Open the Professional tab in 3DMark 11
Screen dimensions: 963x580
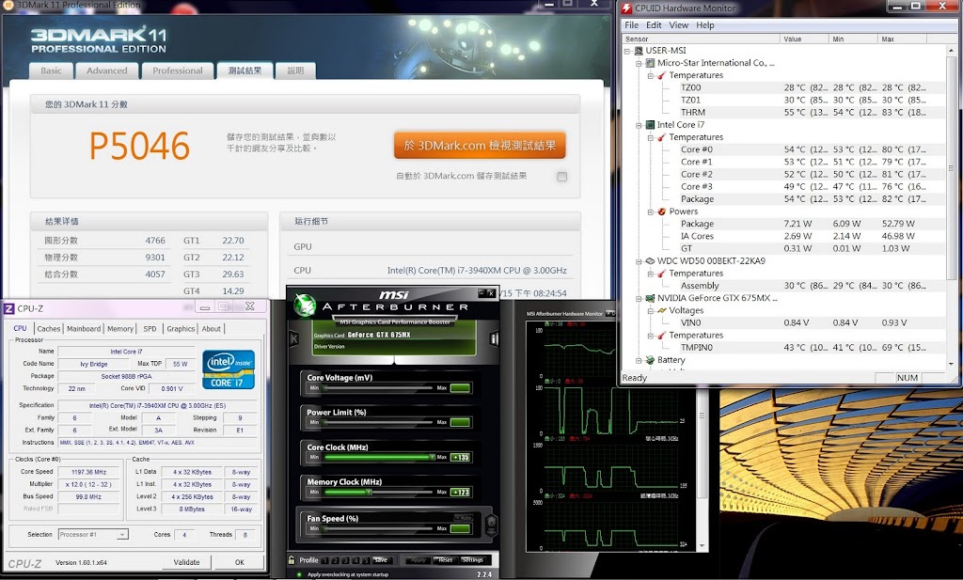click(x=178, y=71)
